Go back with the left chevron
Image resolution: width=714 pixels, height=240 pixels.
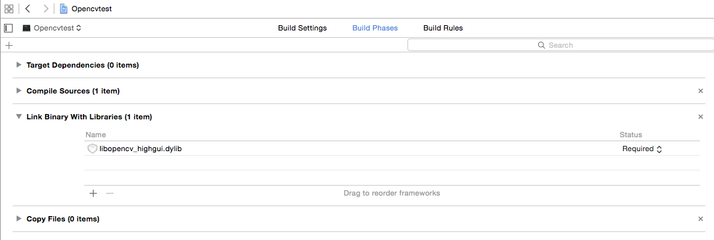pos(28,9)
